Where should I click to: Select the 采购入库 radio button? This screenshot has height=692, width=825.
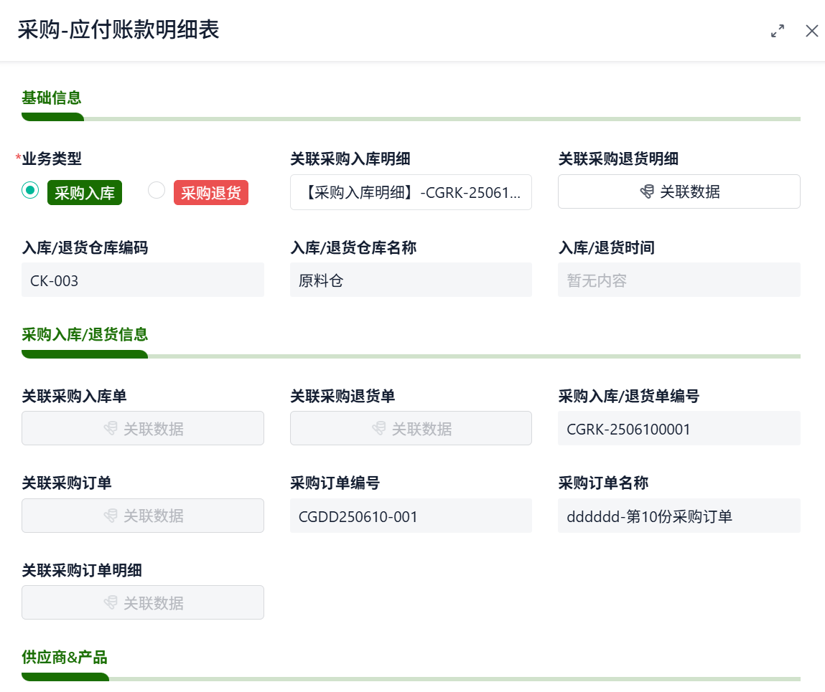click(30, 190)
